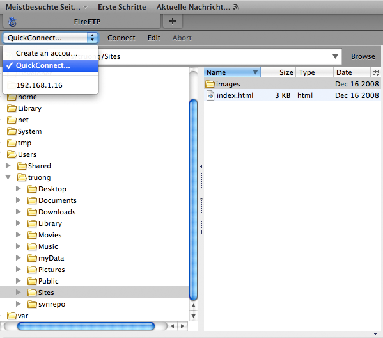This screenshot has height=338, width=383.
Task: Click the svnrepo folder icon
Action: 32,304
